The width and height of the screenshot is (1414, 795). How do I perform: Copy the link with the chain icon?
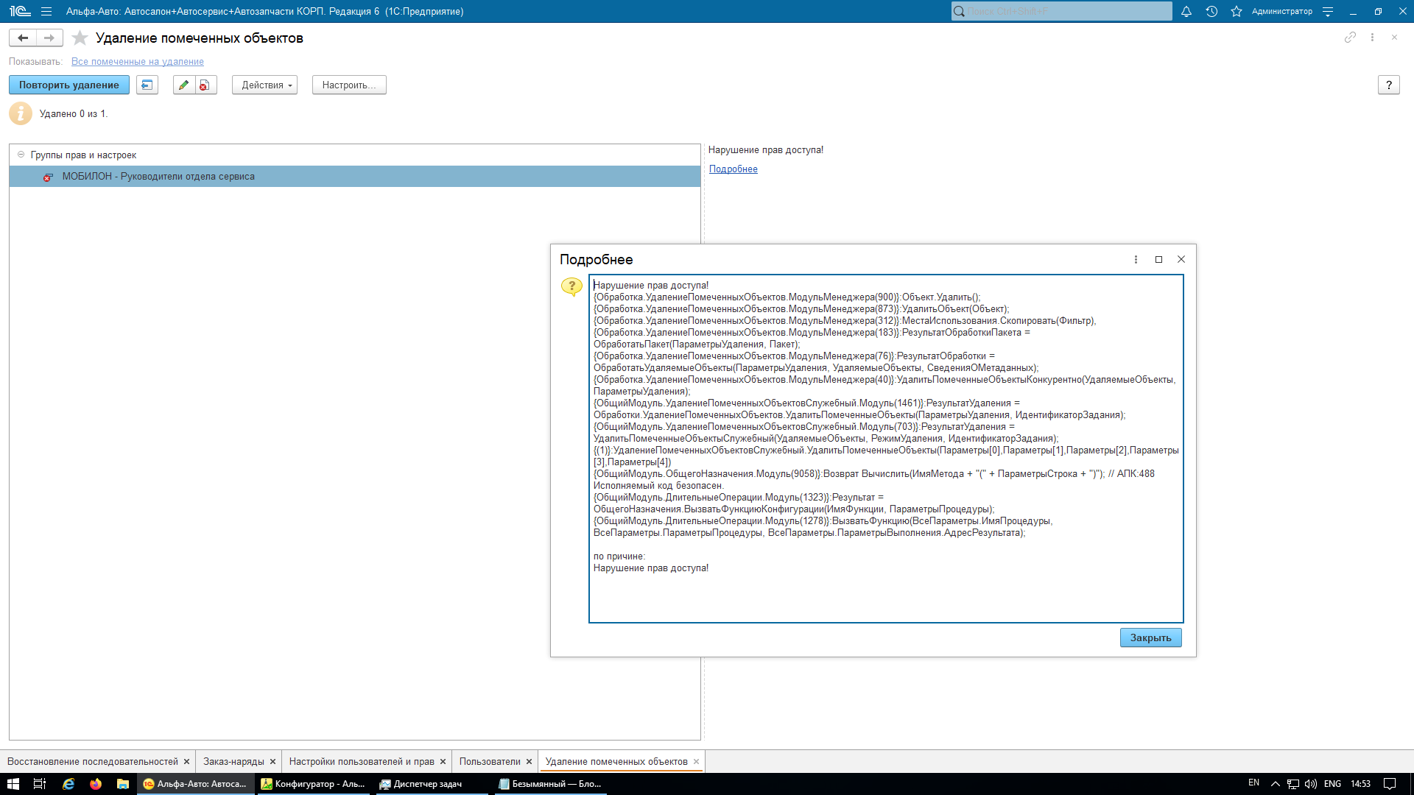click(x=1350, y=37)
